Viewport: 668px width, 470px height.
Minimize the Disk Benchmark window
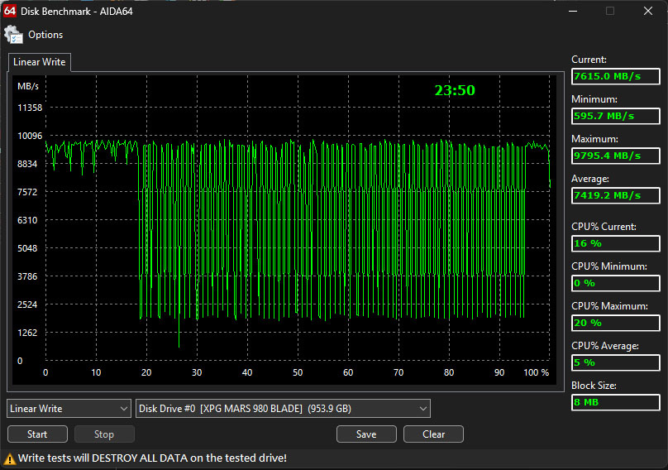pos(573,11)
